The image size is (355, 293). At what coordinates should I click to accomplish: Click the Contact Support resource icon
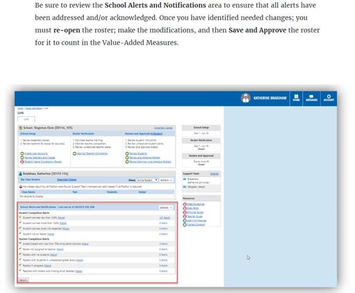tap(184, 225)
